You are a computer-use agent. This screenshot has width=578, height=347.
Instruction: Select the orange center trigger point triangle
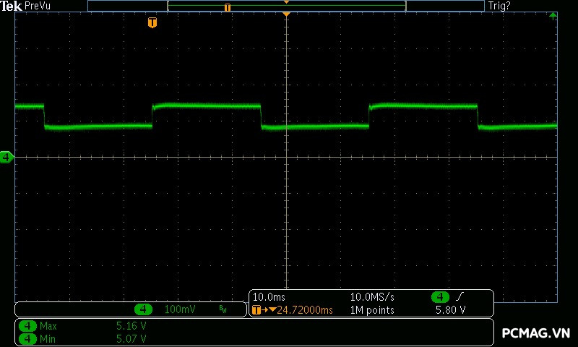pyautogui.click(x=287, y=14)
